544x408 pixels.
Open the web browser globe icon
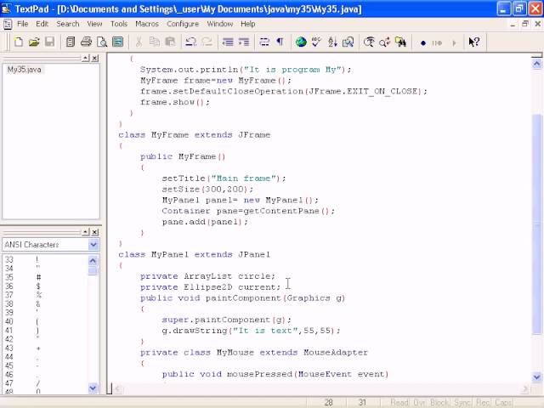click(x=301, y=42)
